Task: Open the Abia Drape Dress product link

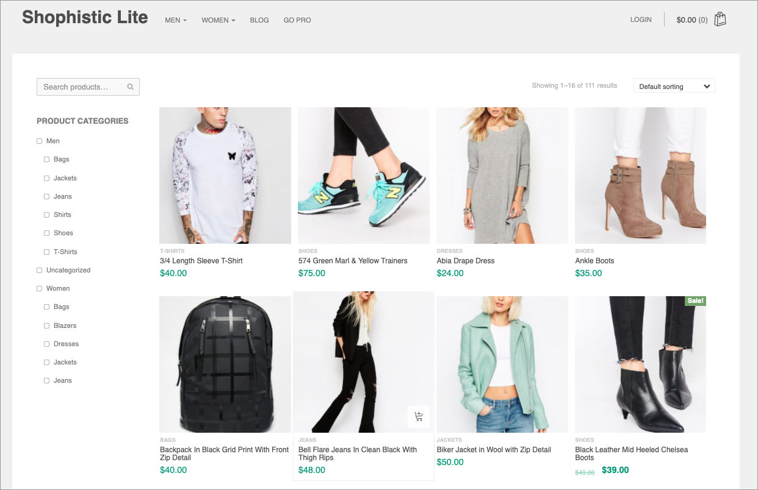Action: tap(466, 260)
